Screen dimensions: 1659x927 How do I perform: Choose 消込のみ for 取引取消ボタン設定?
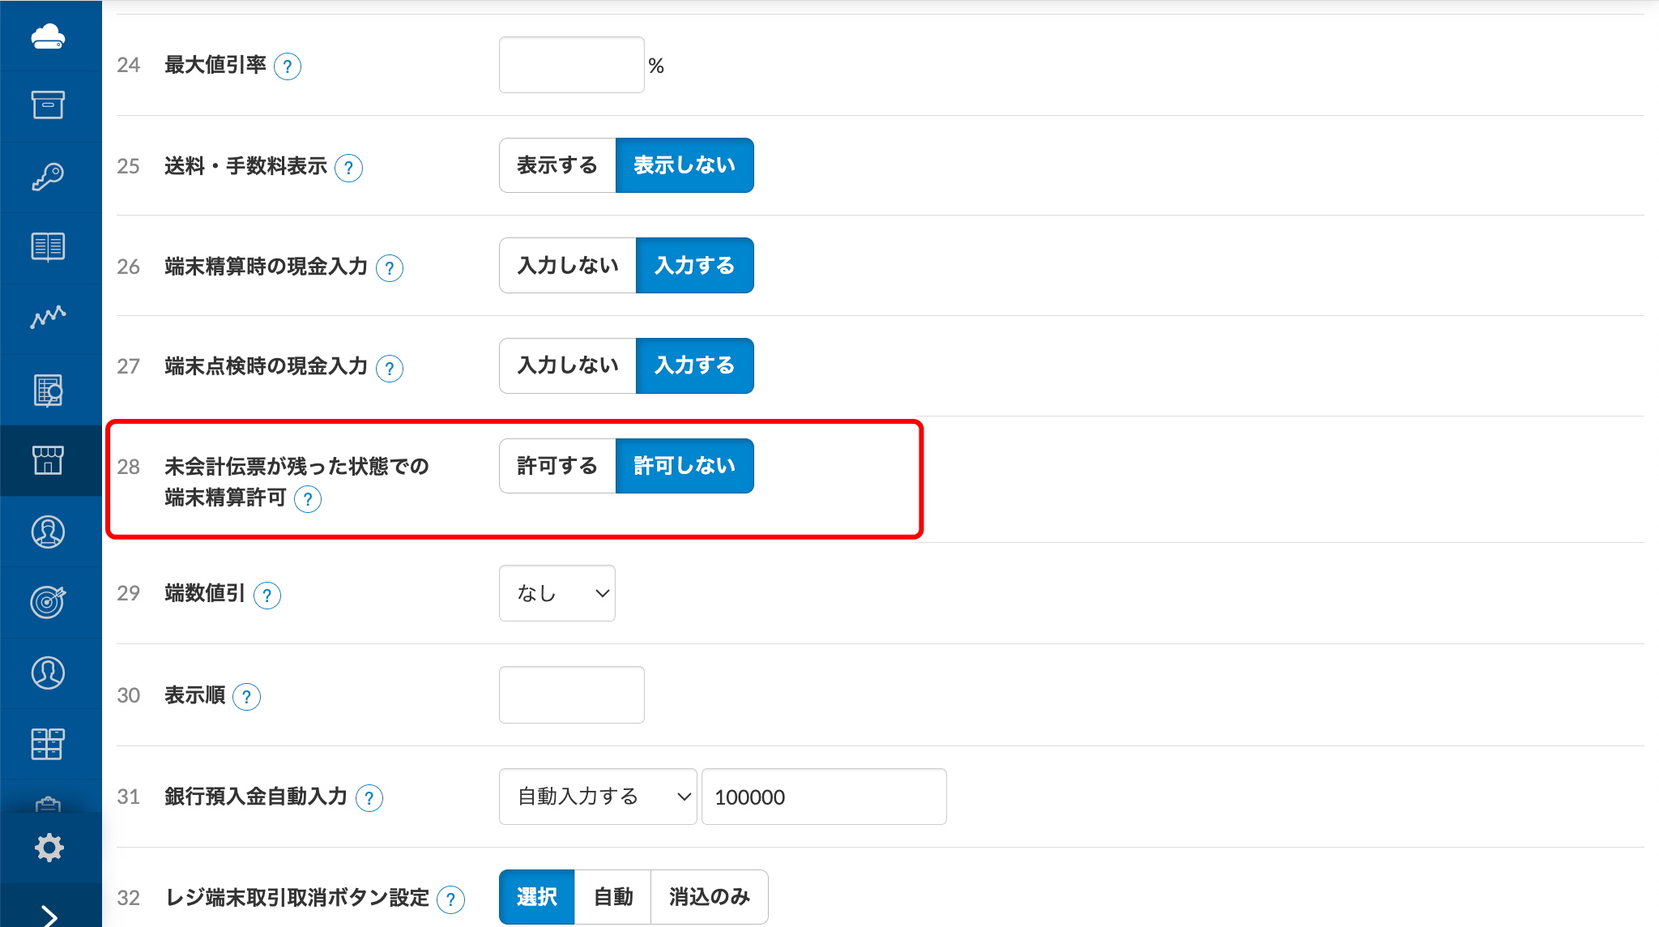coord(709,897)
